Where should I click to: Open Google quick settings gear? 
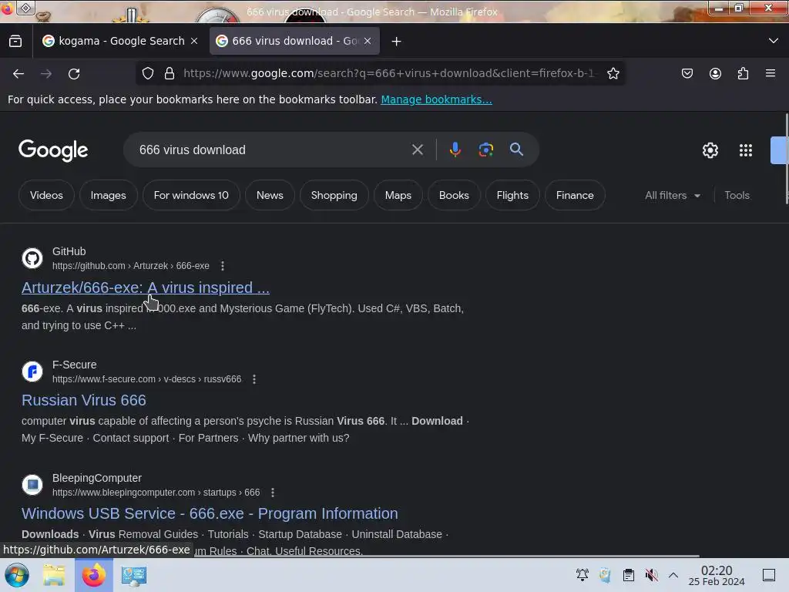[x=710, y=150]
